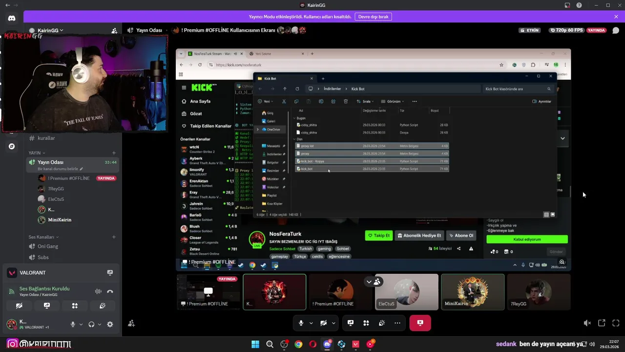Viewport: 625px width, 352px height.
Task: Join the Subs voice channel
Action: pyautogui.click(x=72, y=257)
